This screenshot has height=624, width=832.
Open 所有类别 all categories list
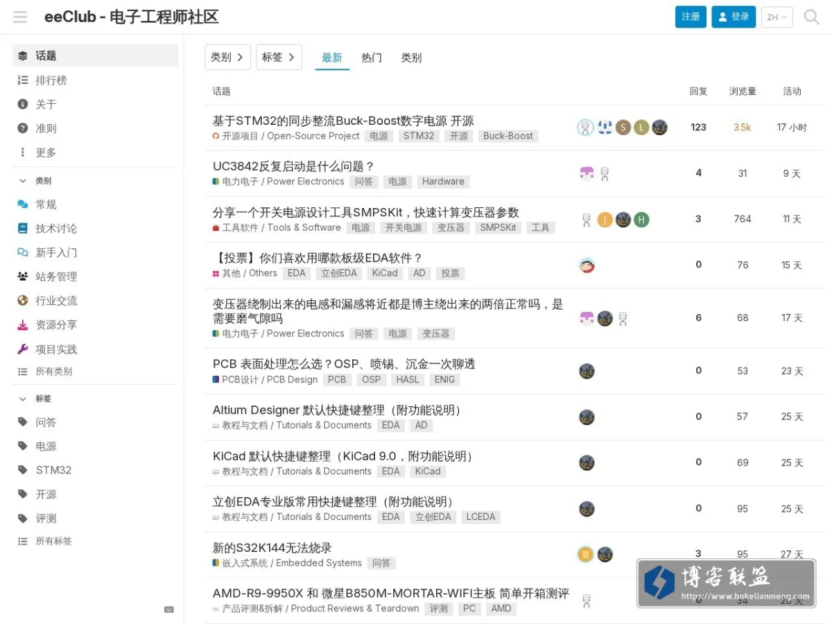coord(95,372)
